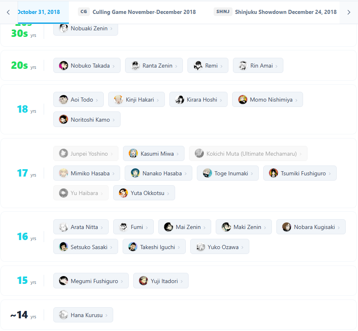Click Yuji Itadori's avatar icon
358x331 pixels.
point(144,281)
